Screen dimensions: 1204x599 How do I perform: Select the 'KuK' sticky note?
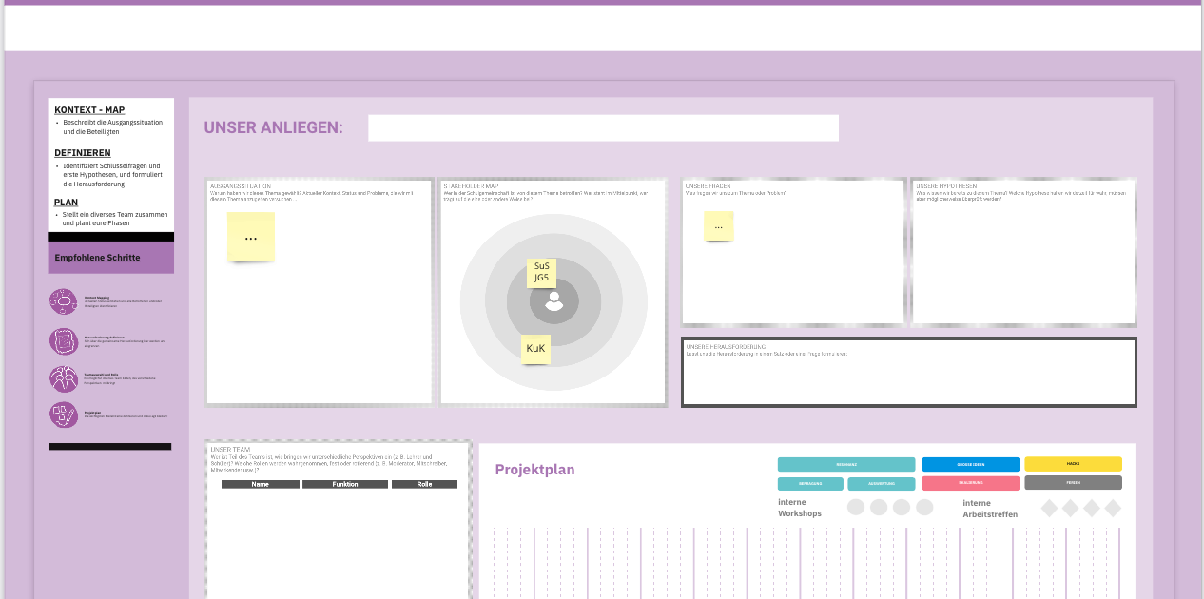[x=535, y=349]
